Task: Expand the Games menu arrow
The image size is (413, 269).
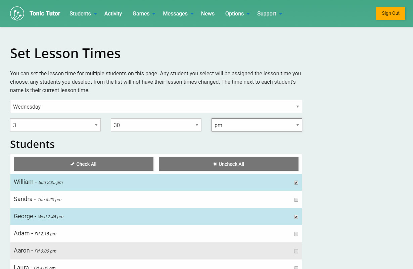Action: click(x=154, y=14)
